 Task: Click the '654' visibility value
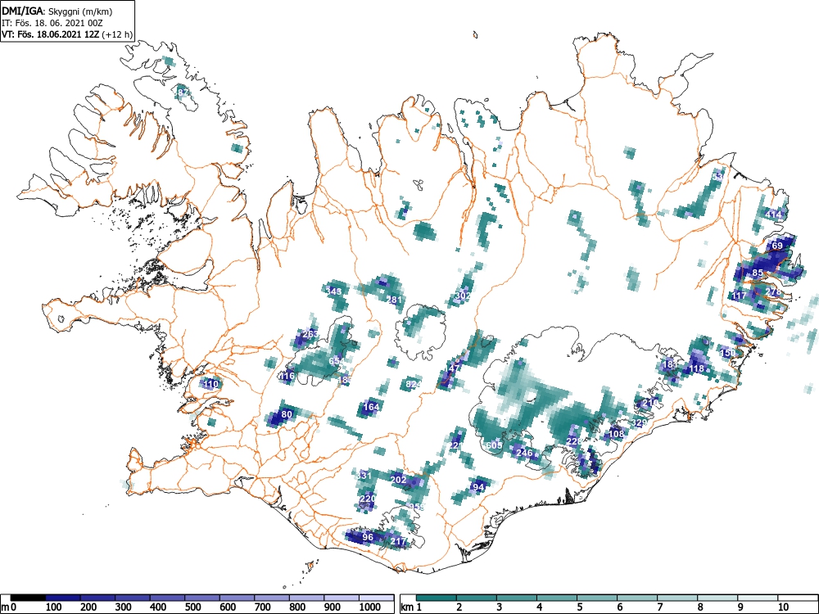click(x=336, y=361)
